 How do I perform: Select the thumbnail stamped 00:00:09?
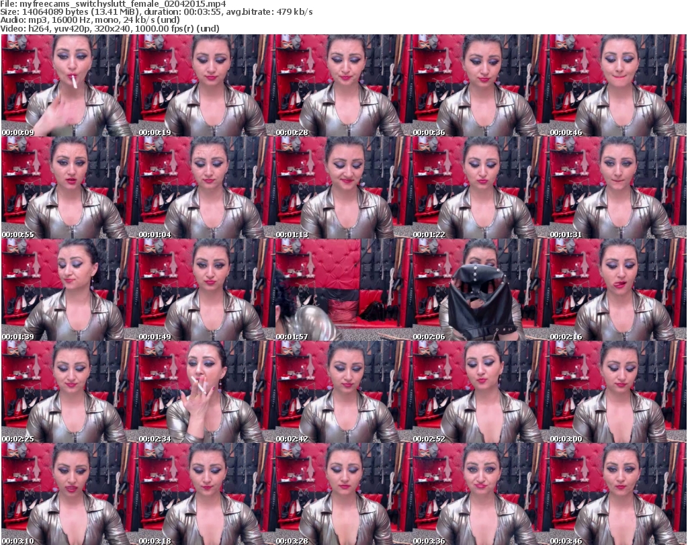pyautogui.click(x=69, y=85)
